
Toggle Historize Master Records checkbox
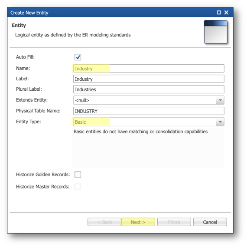coord(78,187)
